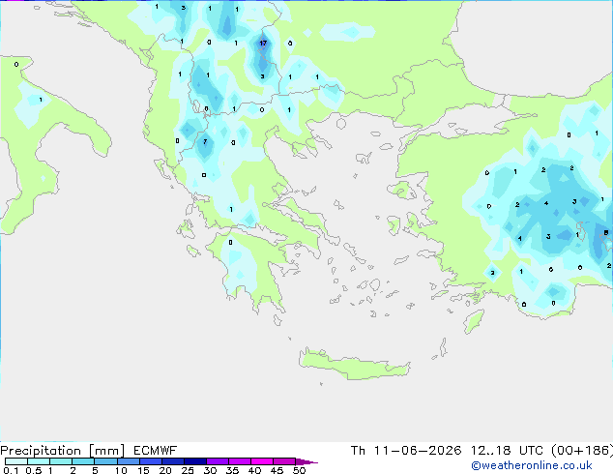
Task: Click the legend label '35'
Action: coord(233,470)
